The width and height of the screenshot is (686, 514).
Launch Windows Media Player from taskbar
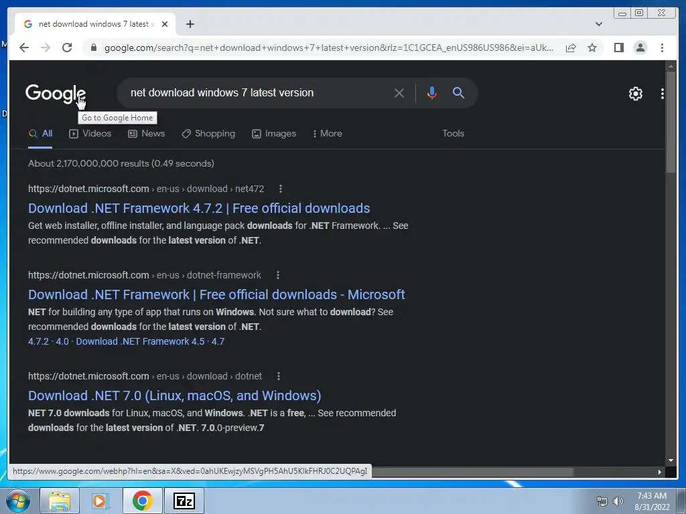(100, 501)
